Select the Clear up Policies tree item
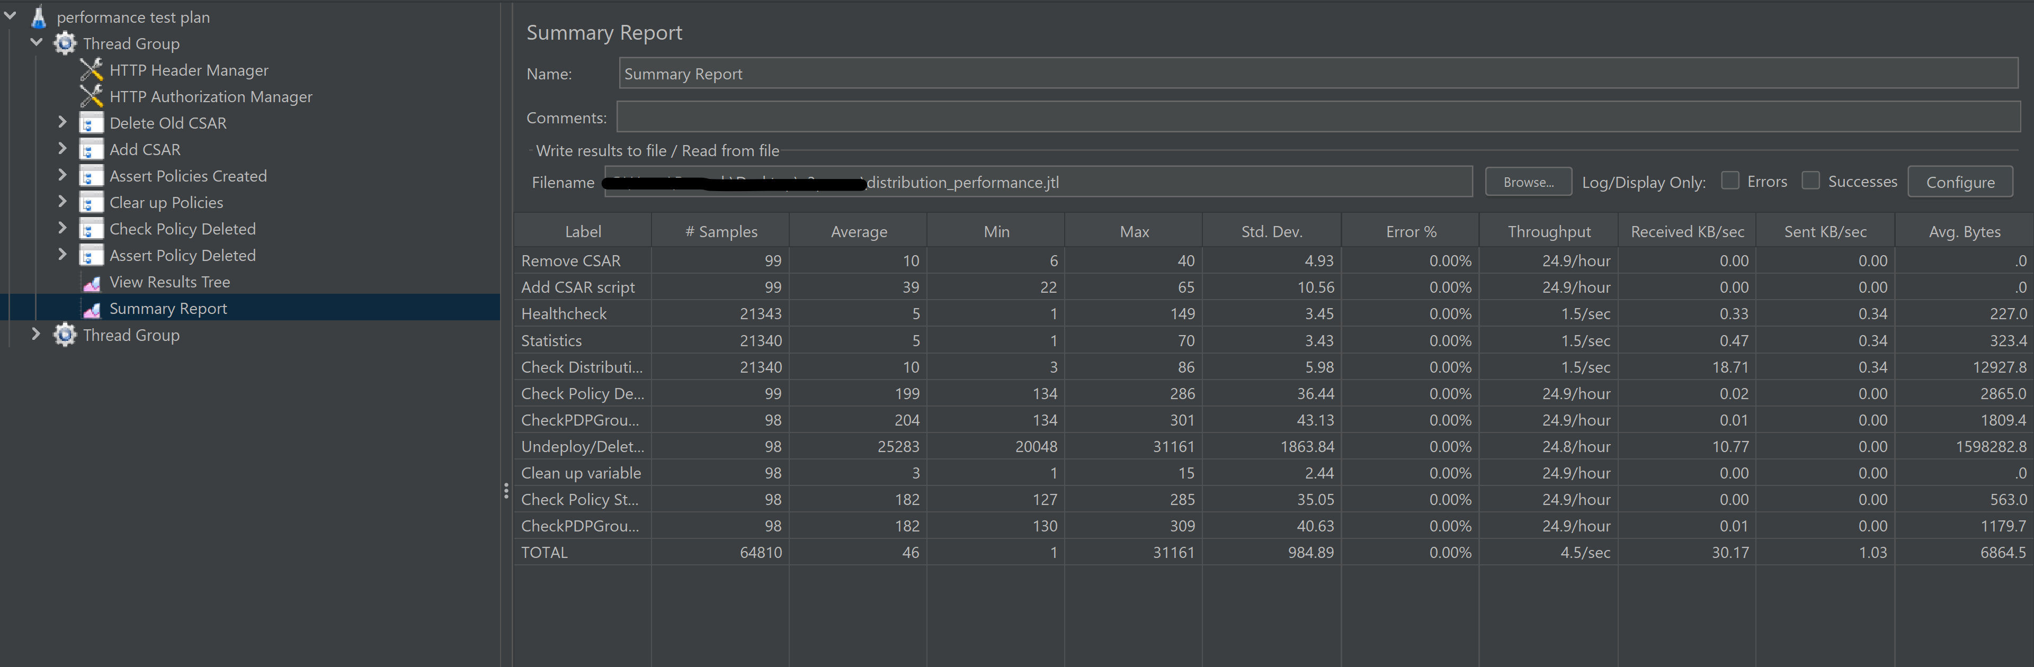Image resolution: width=2034 pixels, height=667 pixels. point(166,202)
